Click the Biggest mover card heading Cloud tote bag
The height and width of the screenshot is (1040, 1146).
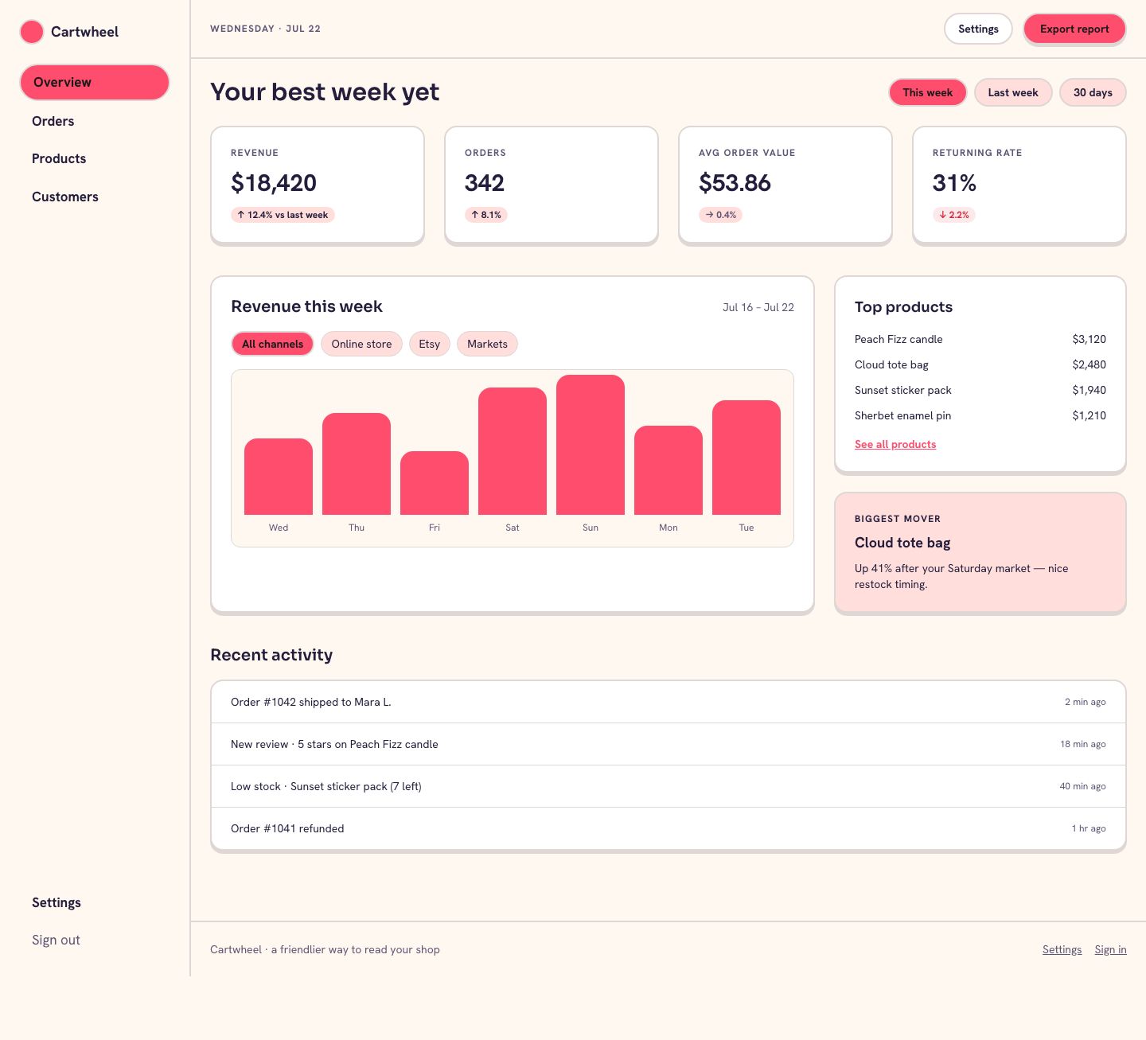click(902, 543)
